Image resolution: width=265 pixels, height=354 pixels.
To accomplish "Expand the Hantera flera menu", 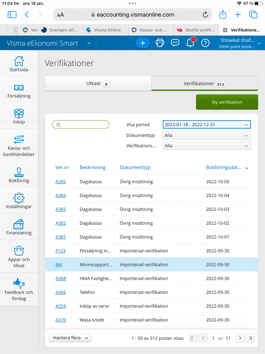I will (70, 338).
